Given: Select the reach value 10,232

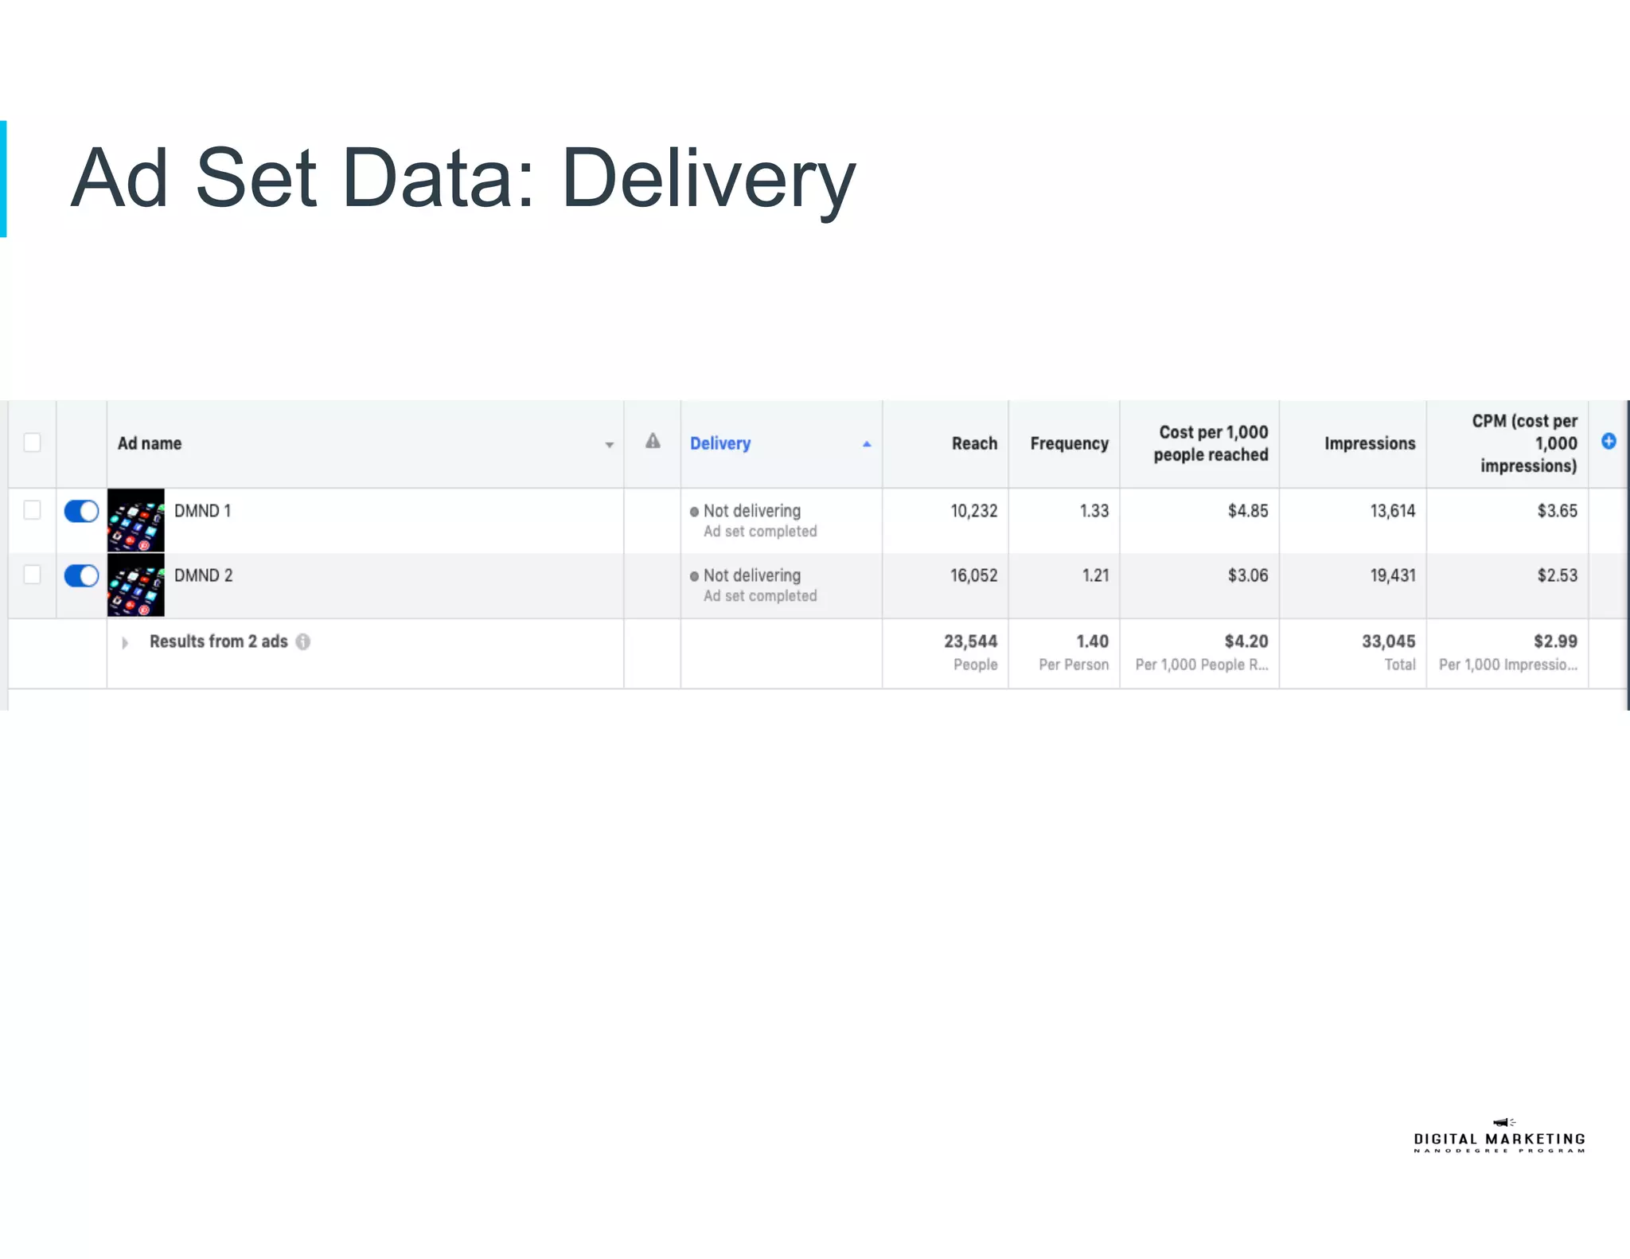Looking at the screenshot, I should point(974,511).
